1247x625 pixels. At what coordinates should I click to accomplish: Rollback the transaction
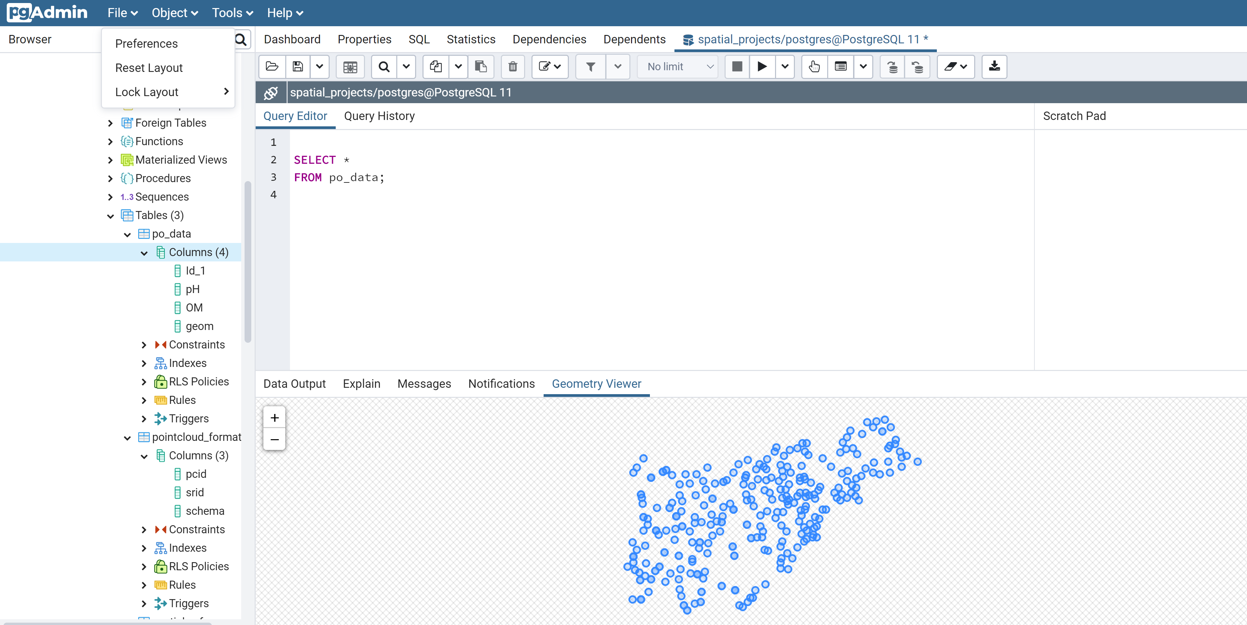(917, 67)
